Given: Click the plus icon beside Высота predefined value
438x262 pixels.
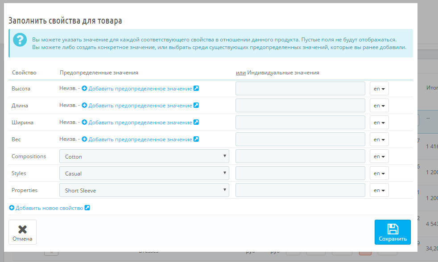Looking at the screenshot, I should point(84,89).
